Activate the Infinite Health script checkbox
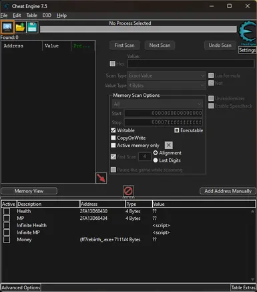 click(x=7, y=225)
